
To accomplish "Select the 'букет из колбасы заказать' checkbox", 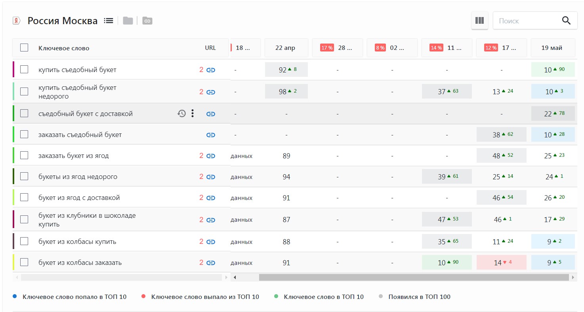I will pyautogui.click(x=24, y=262).
